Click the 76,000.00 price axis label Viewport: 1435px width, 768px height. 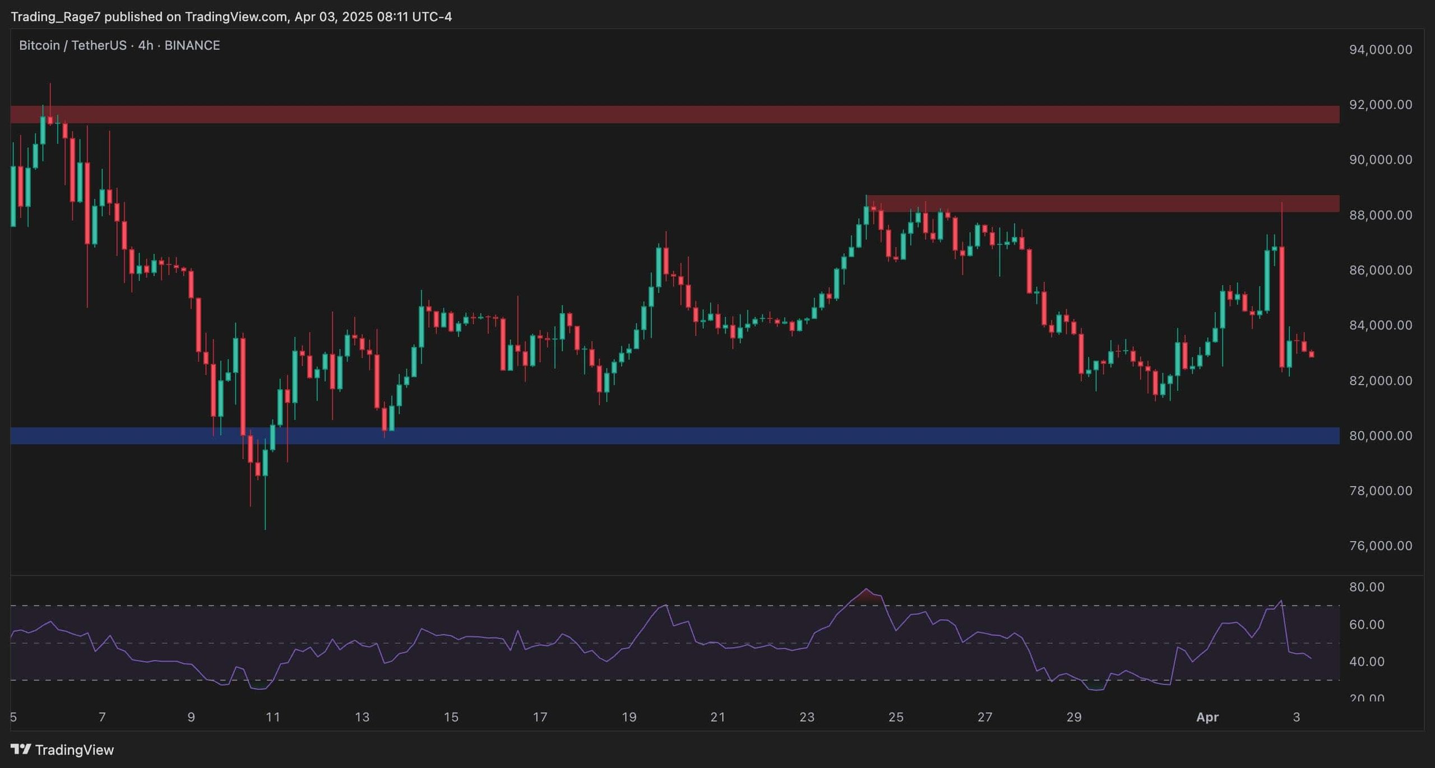(x=1380, y=546)
